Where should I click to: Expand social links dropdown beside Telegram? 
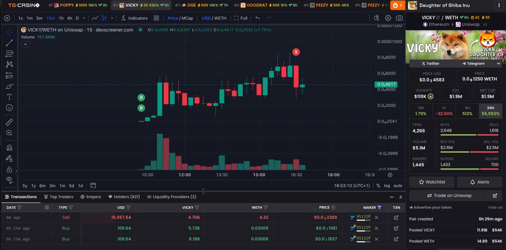point(498,64)
